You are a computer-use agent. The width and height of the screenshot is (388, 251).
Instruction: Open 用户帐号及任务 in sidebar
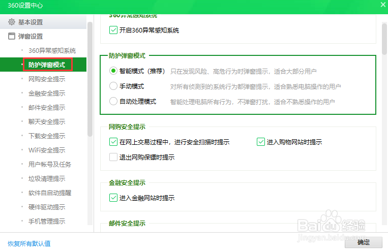(x=49, y=164)
